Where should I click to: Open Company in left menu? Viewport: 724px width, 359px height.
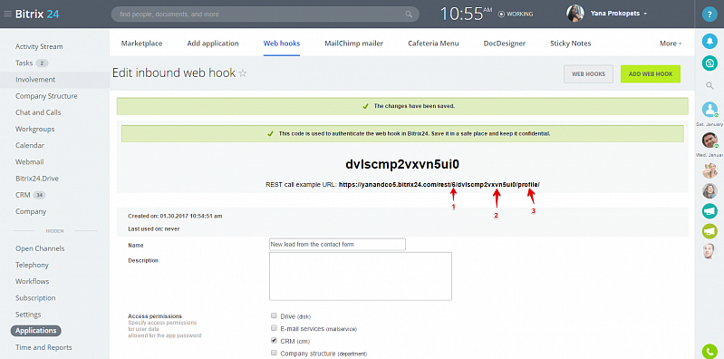(x=31, y=211)
